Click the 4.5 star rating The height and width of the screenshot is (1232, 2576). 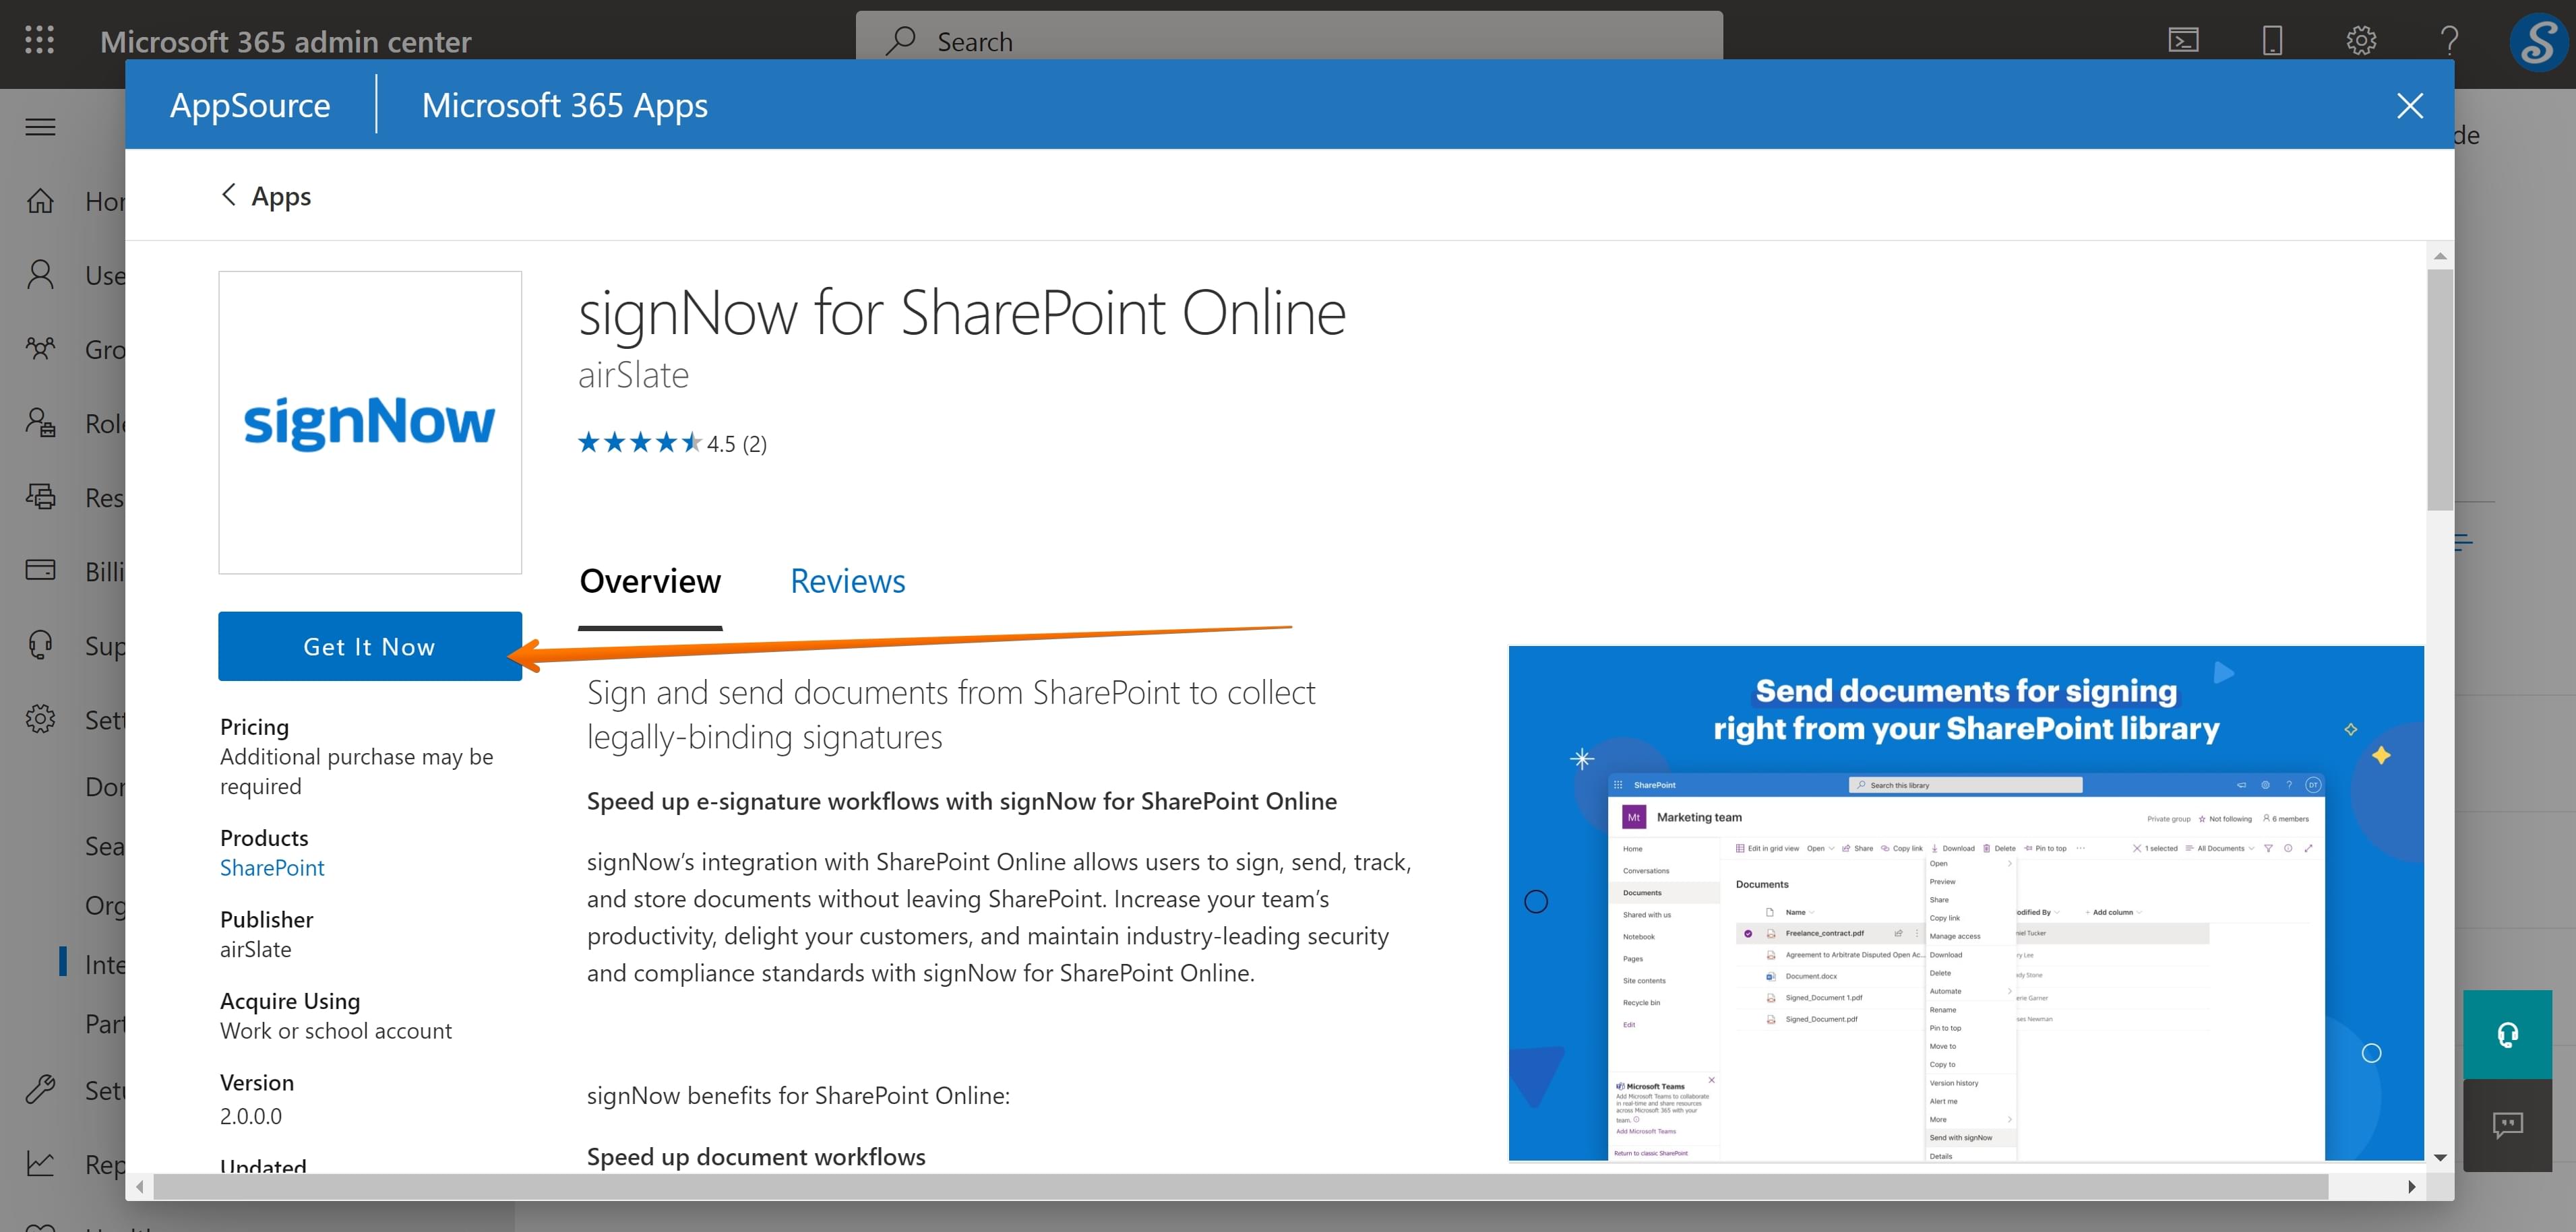(672, 443)
